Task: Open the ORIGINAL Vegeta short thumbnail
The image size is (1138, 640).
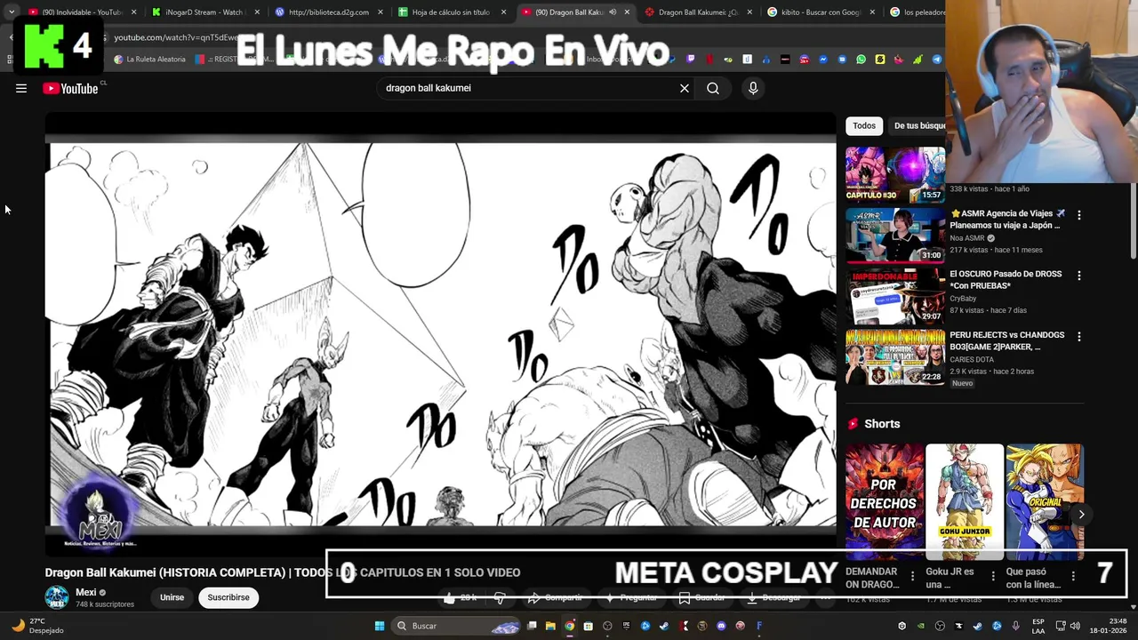Action: click(1045, 501)
